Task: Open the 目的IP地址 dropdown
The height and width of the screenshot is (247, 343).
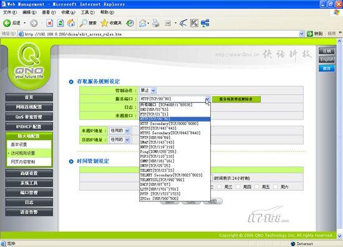Action: click(120, 140)
